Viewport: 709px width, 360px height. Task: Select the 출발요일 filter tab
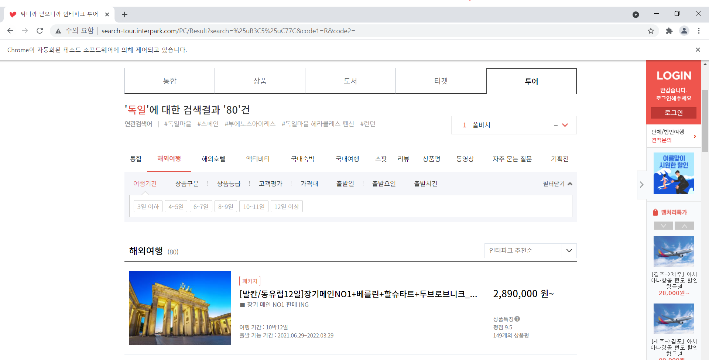coord(384,184)
